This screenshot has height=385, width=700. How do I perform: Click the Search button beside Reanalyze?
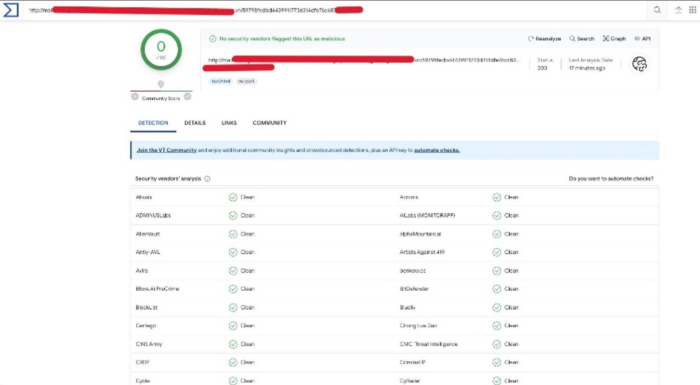[582, 38]
